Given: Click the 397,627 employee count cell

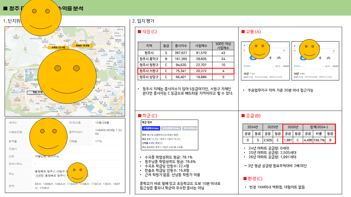Looking at the screenshot, I should pos(181,53).
